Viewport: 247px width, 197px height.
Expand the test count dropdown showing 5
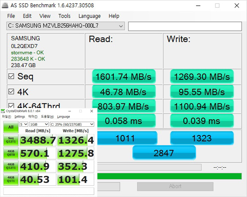pos(24,124)
